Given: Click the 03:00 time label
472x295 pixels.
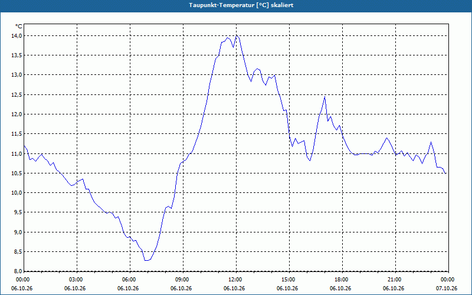Looking at the screenshot, I should [x=77, y=280].
